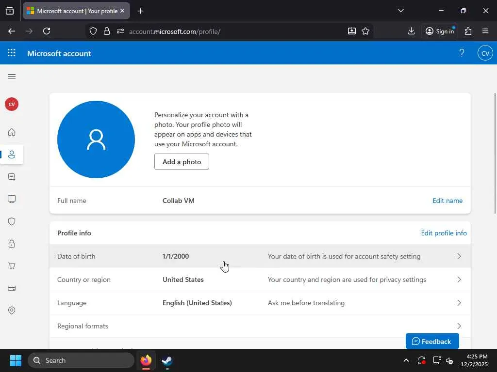This screenshot has width=497, height=372.
Task: Expand the Date of birth row chevron
Action: [459, 256]
